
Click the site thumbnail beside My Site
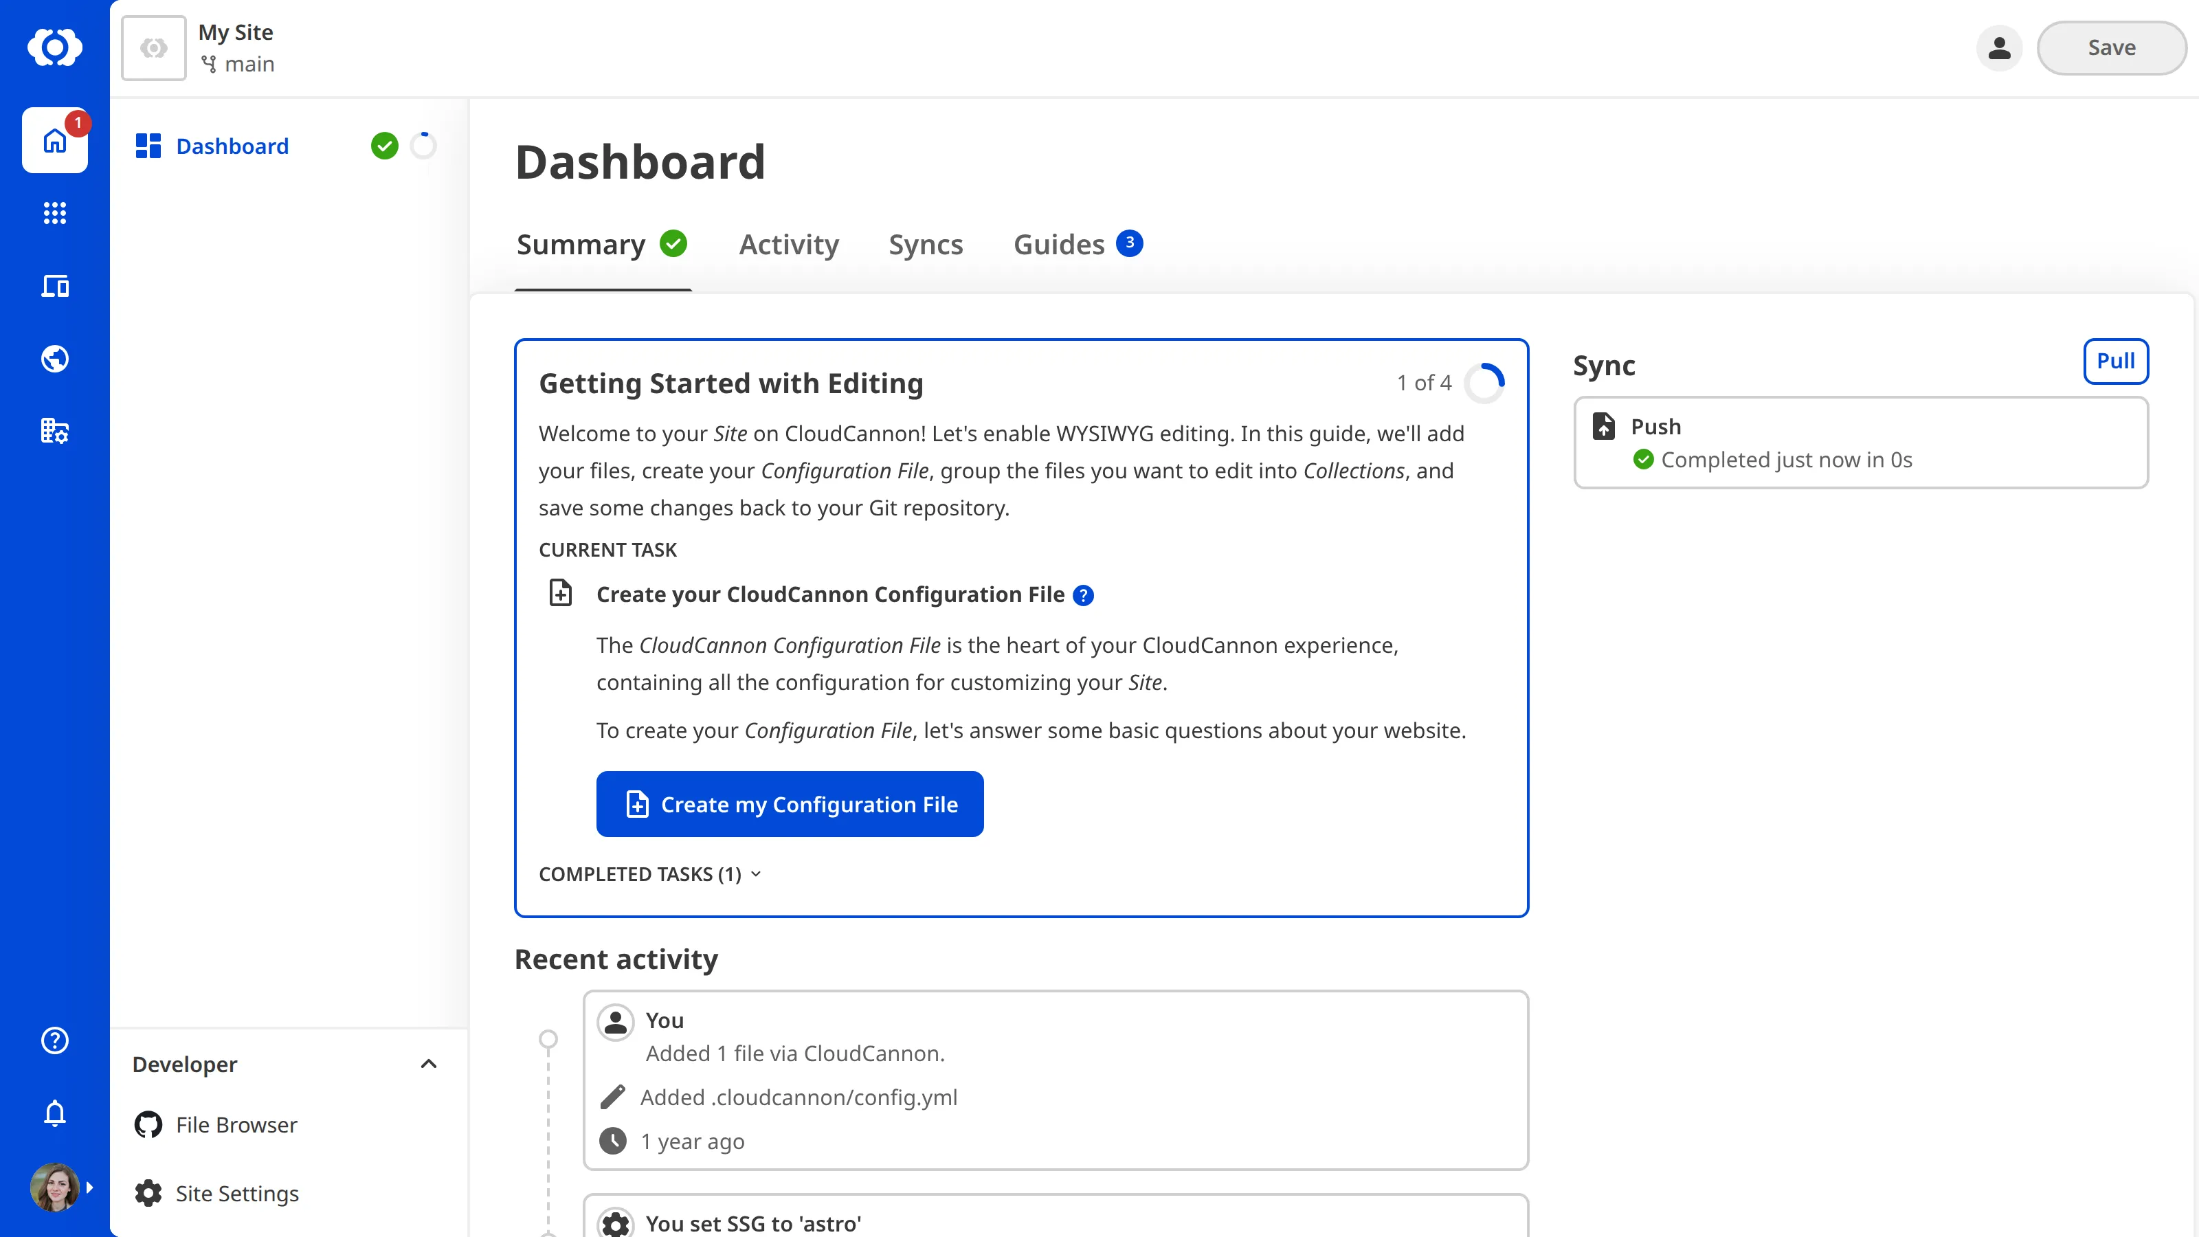tap(154, 48)
